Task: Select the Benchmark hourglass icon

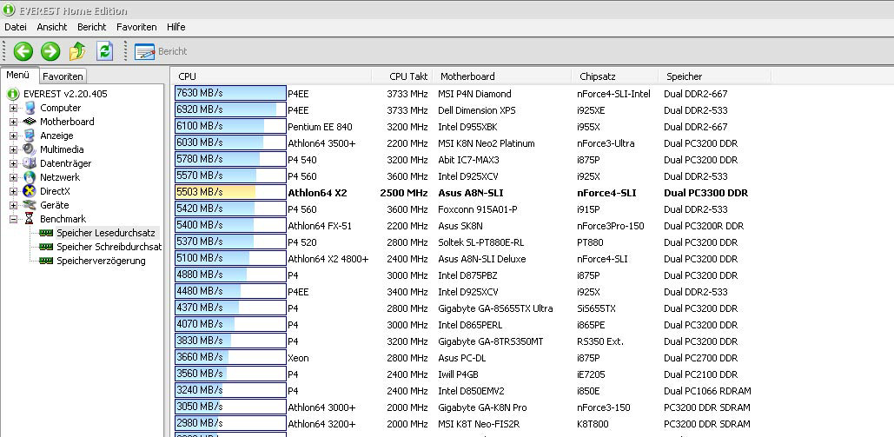Action: (30, 219)
